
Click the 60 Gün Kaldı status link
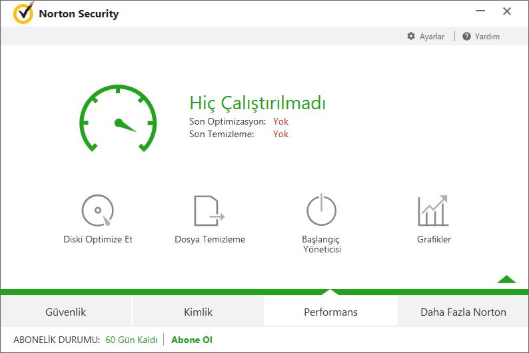pyautogui.click(x=131, y=340)
